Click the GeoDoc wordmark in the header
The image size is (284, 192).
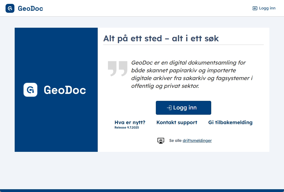click(30, 8)
